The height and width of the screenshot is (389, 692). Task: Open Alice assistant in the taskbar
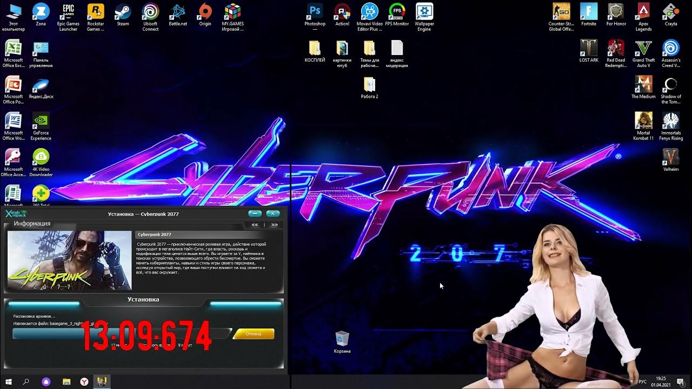click(46, 382)
